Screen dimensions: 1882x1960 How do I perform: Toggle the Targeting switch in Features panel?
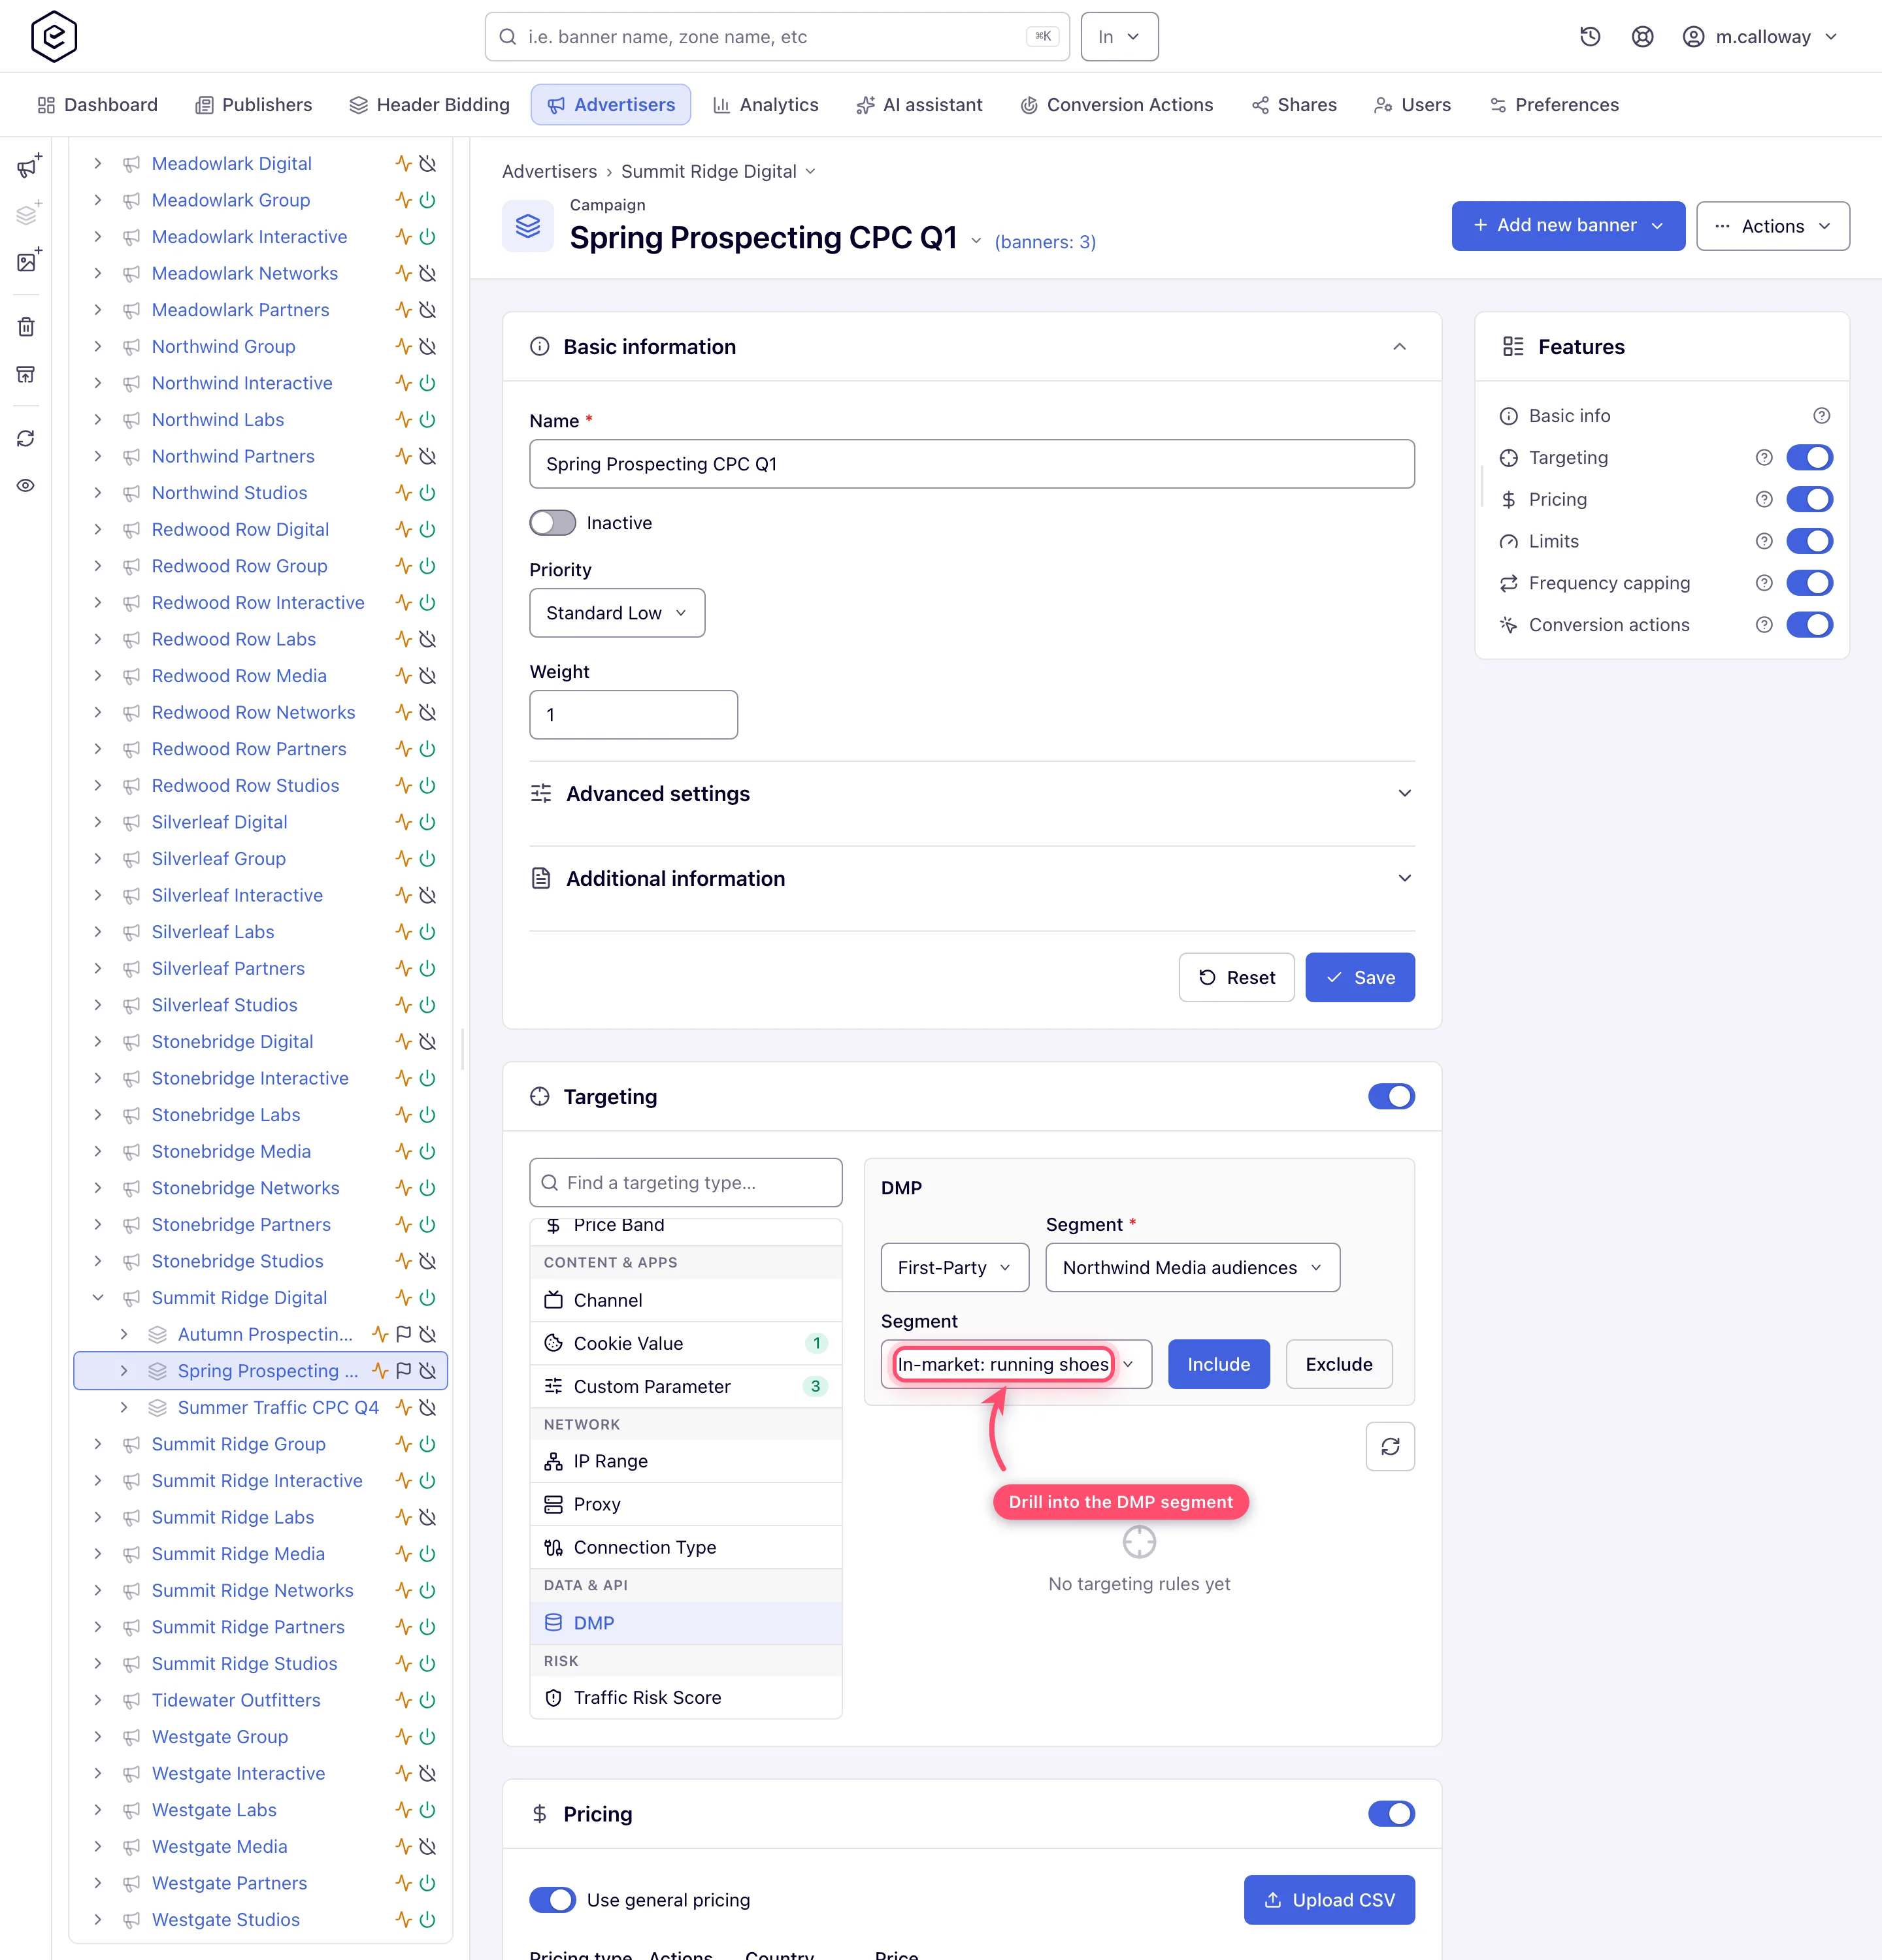tap(1810, 458)
